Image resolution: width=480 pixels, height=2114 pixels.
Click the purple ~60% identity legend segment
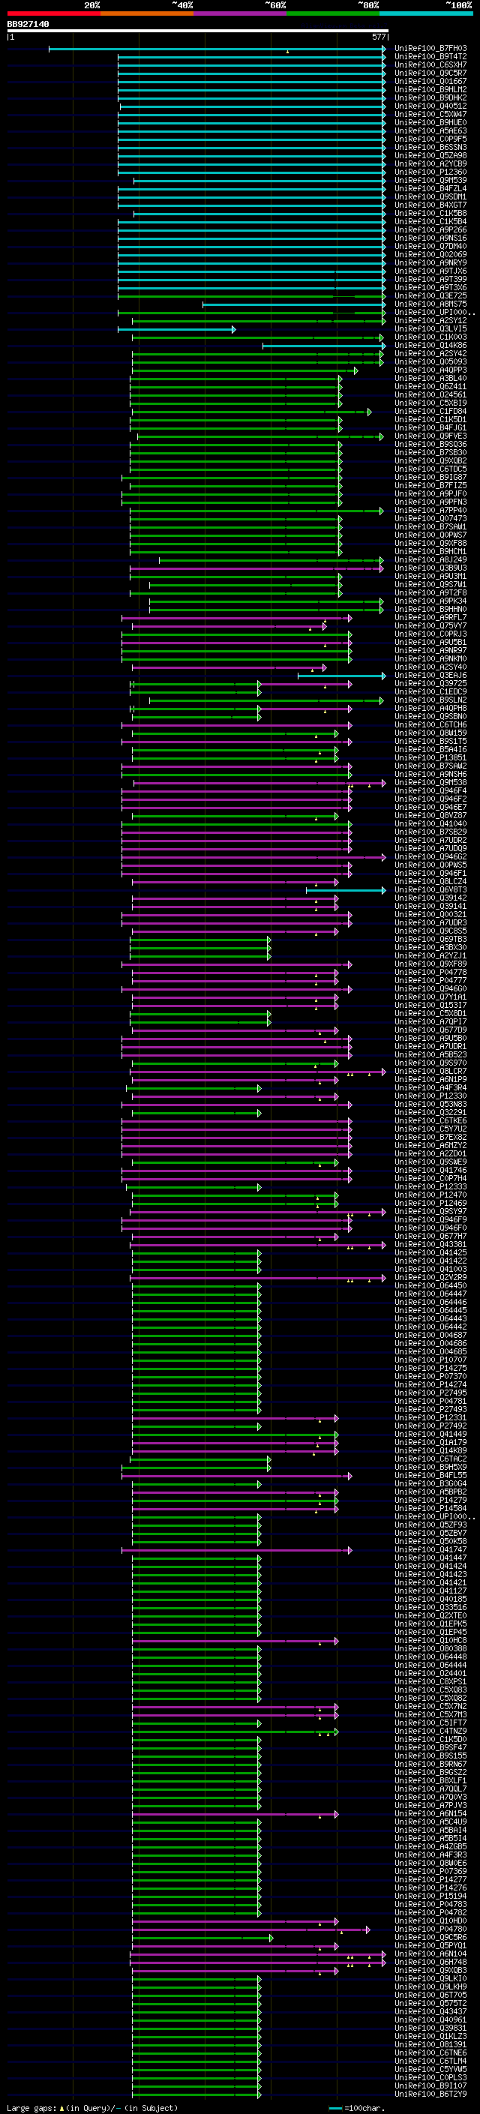(239, 13)
